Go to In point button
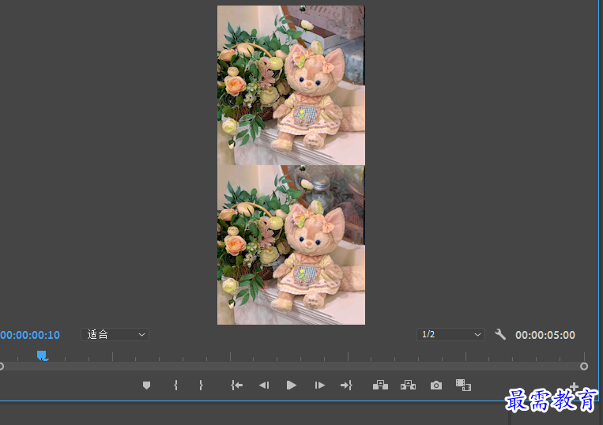 236,385
